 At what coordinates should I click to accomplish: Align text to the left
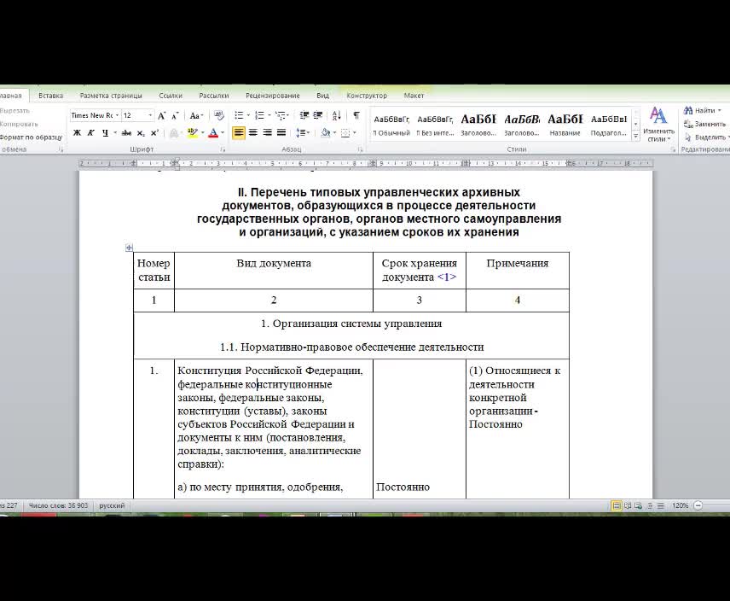pyautogui.click(x=239, y=133)
